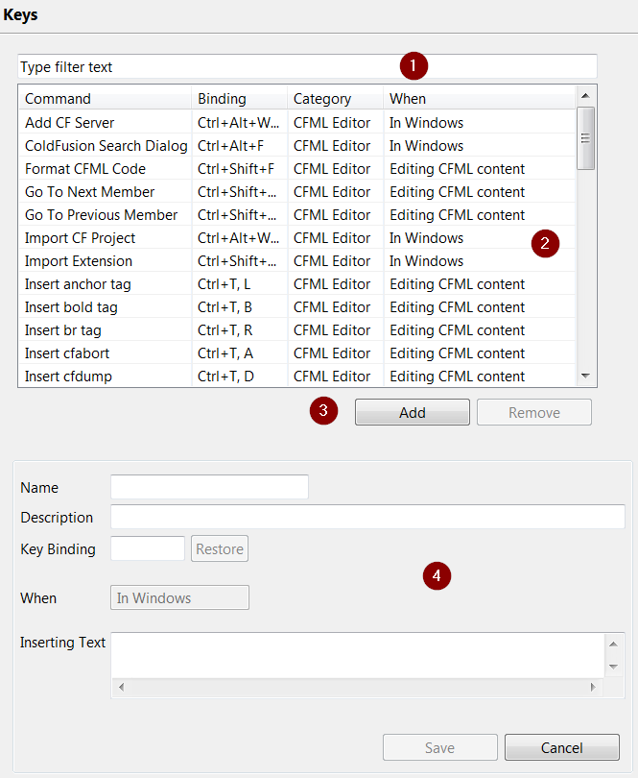638x778 pixels.
Task: Select the Add CF Server row
Action: tap(297, 123)
